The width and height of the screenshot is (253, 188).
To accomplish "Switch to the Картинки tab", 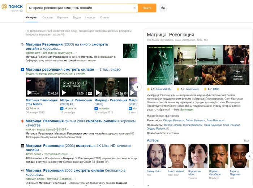I will coord(63,17).
